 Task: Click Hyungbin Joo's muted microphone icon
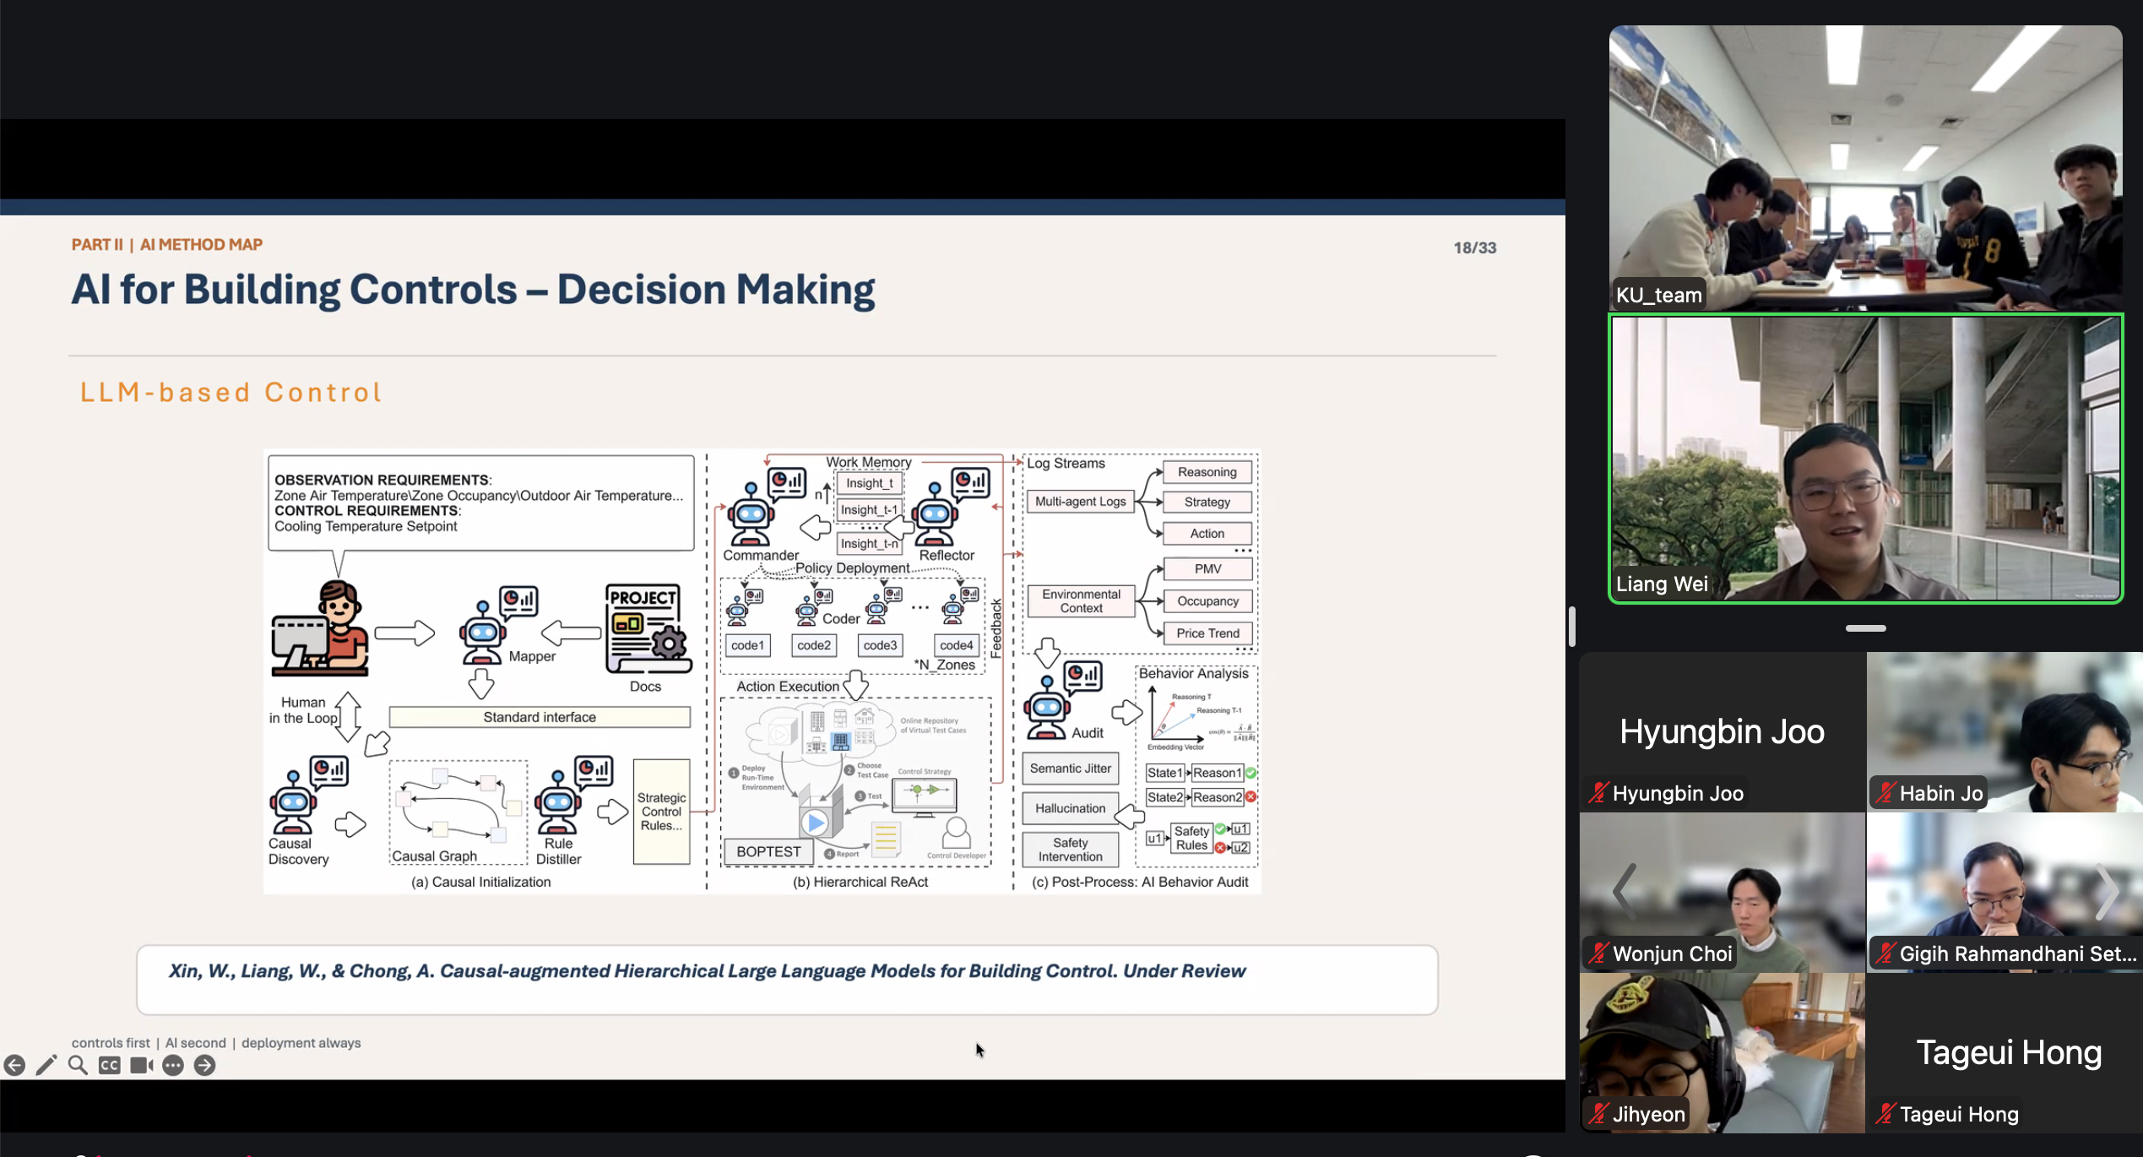(x=1598, y=793)
